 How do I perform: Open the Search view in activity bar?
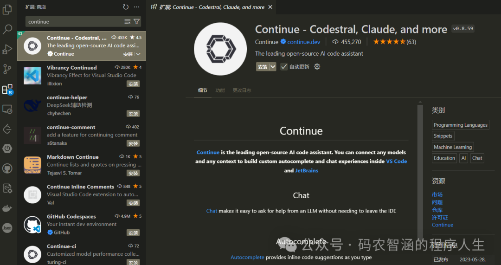7,29
